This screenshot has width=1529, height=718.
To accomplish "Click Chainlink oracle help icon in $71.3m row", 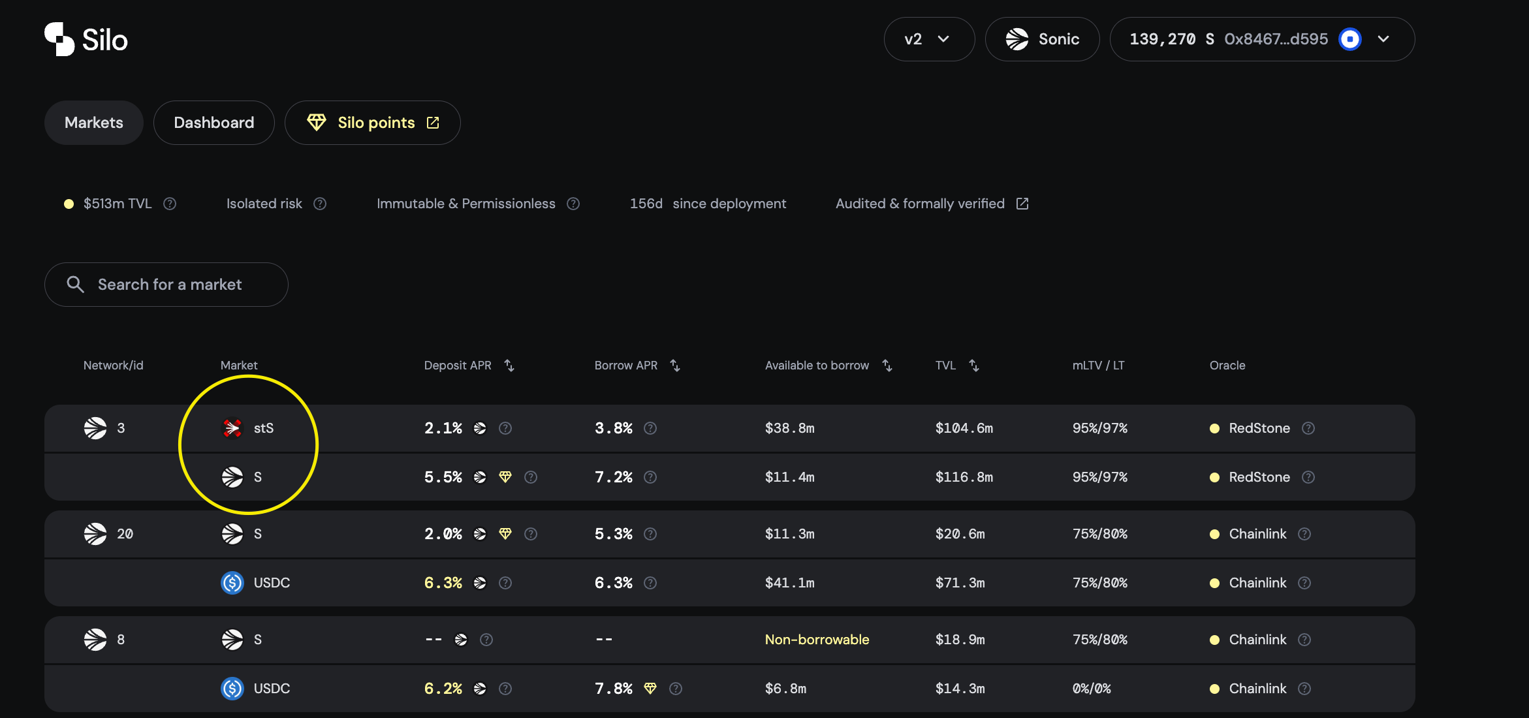I will coord(1304,583).
